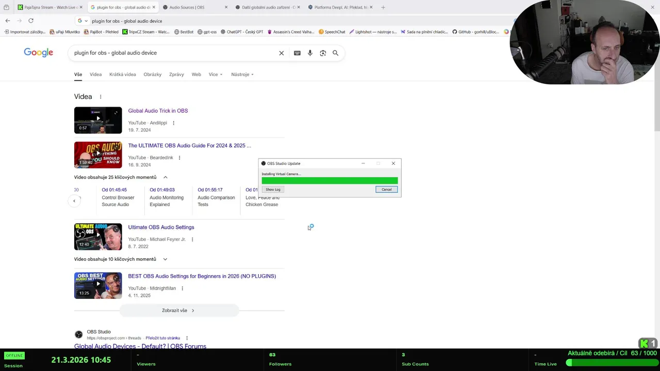Go back with the browser back arrow

tap(8, 21)
